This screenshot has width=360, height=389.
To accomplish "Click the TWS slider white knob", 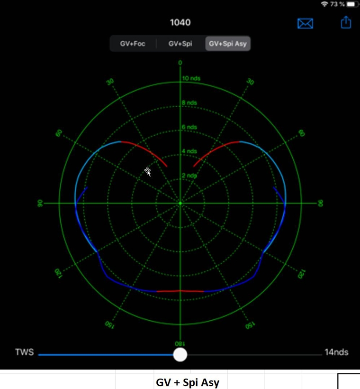I will [180, 354].
